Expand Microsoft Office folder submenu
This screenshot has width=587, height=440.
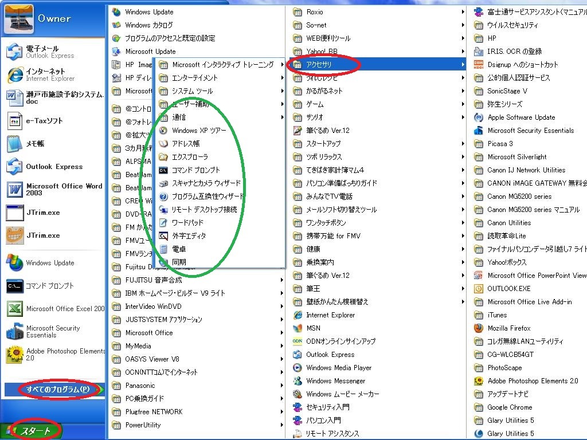282,333
